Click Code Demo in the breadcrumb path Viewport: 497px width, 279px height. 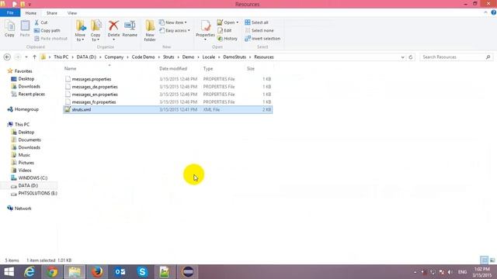tap(143, 57)
